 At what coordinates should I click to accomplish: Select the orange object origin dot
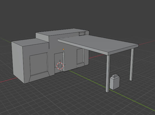[x=63, y=49]
